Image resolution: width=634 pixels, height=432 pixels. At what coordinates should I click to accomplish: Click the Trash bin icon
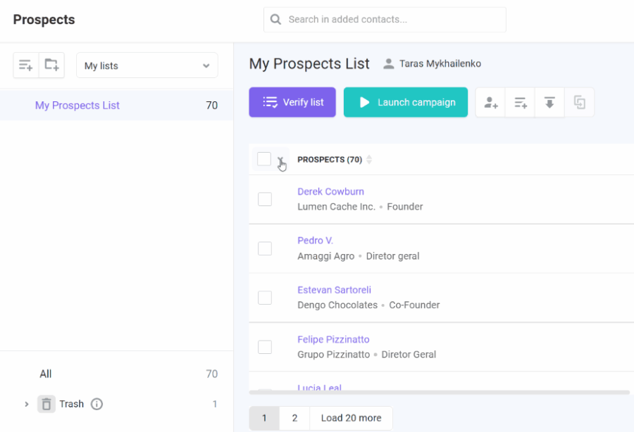click(x=46, y=404)
